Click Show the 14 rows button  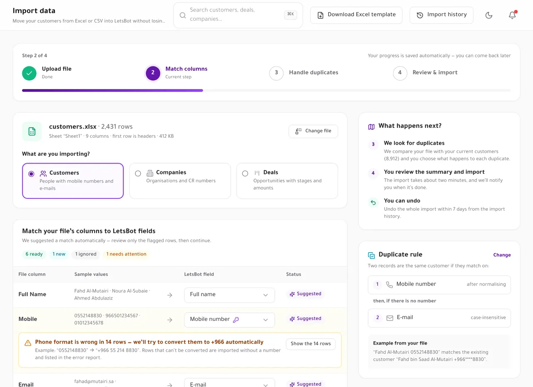click(311, 344)
